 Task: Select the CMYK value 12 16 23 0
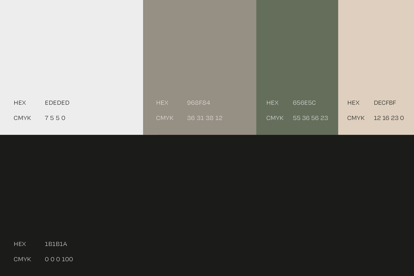pyautogui.click(x=389, y=118)
